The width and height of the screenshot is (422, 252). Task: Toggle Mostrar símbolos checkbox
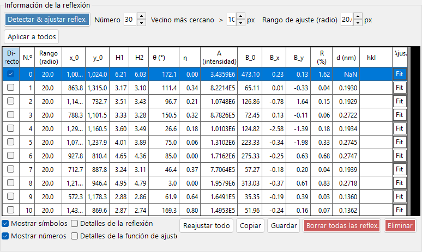point(5,224)
